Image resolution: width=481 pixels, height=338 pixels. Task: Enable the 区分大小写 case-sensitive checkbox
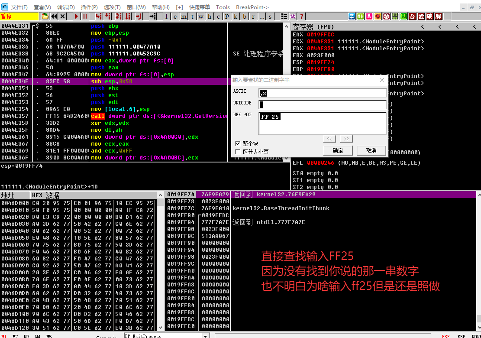238,152
